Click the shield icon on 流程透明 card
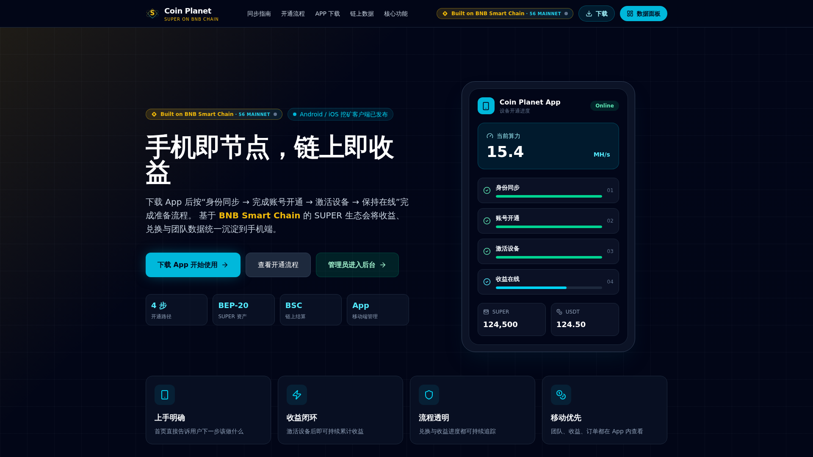 (x=429, y=395)
